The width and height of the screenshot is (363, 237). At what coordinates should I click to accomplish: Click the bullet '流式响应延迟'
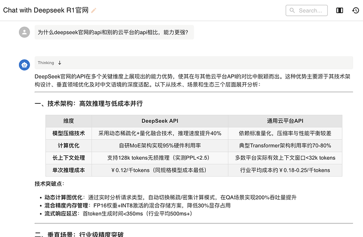[x=60, y=214]
